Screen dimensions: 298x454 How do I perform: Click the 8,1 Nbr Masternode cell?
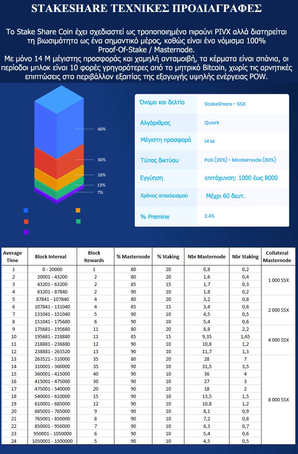pos(207,411)
